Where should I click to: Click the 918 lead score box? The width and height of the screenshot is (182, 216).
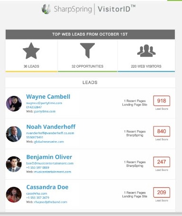click(162, 101)
